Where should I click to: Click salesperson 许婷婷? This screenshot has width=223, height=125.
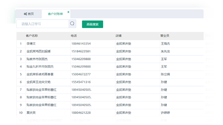pyautogui.click(x=165, y=113)
